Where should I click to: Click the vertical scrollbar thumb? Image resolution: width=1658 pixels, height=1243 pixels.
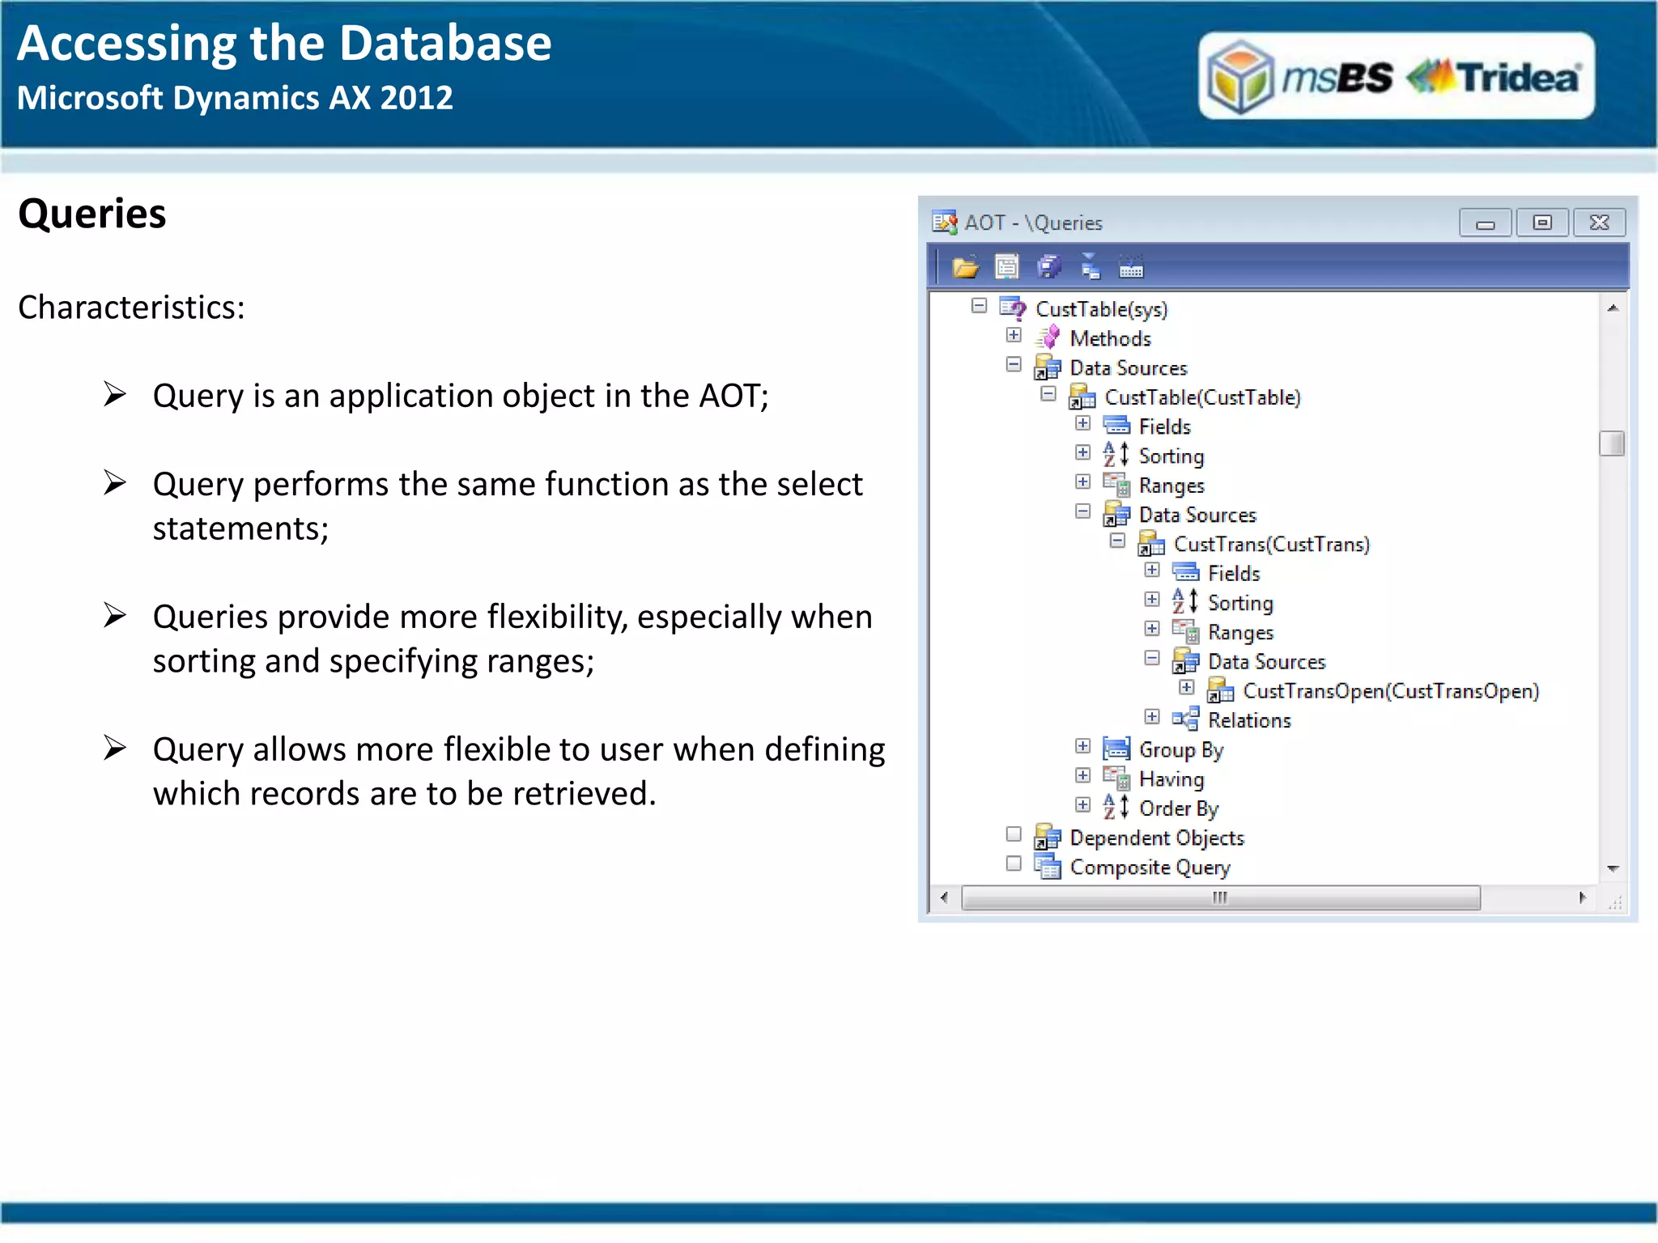pyautogui.click(x=1612, y=443)
